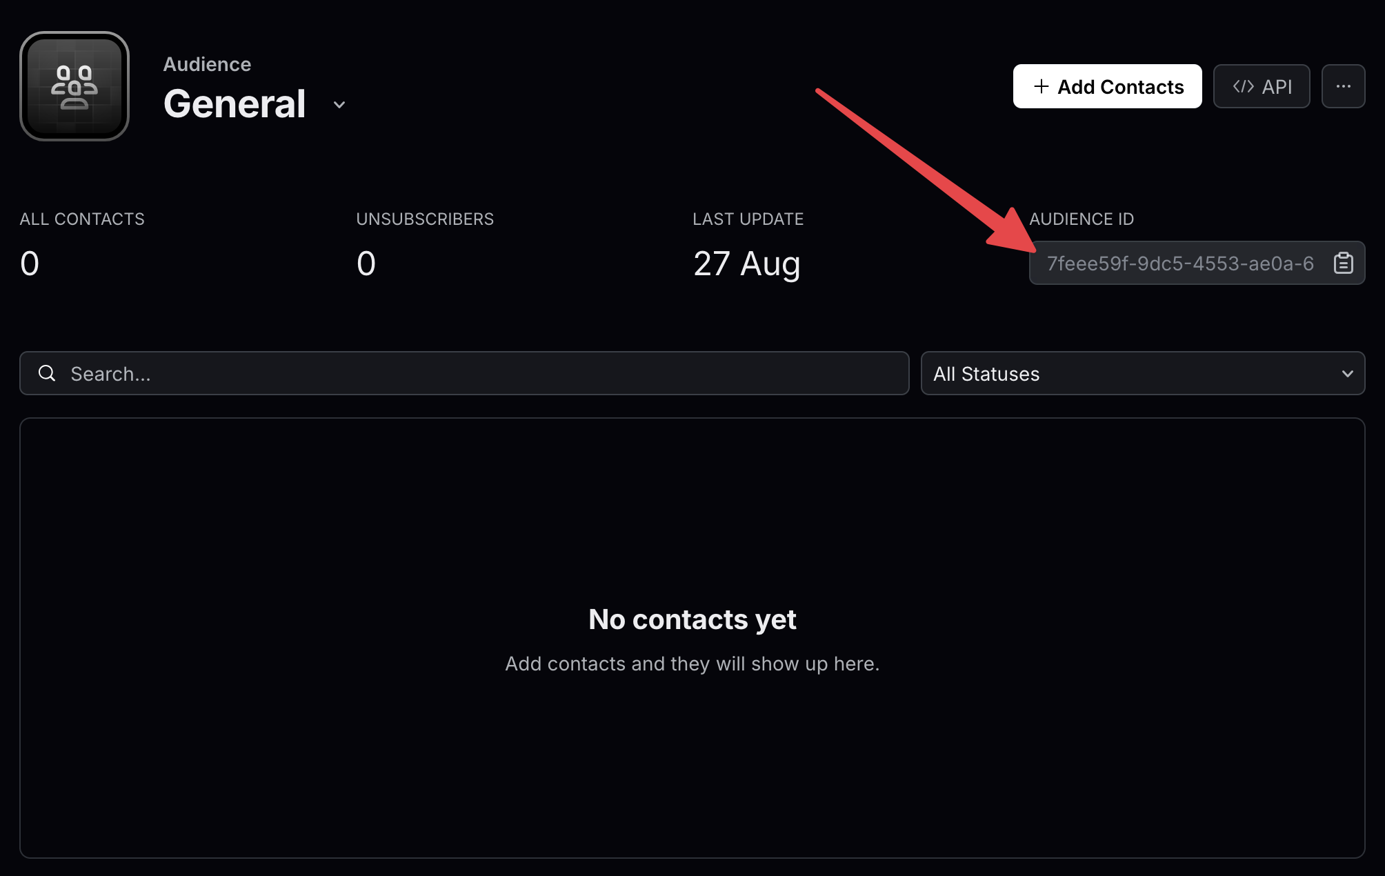
Task: Click the "No contacts yet" heading
Action: [x=692, y=619]
